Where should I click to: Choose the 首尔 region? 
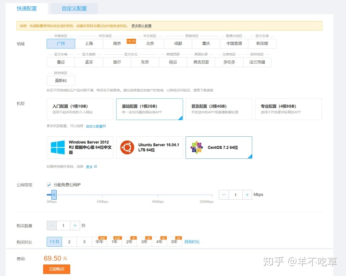tap(117, 62)
